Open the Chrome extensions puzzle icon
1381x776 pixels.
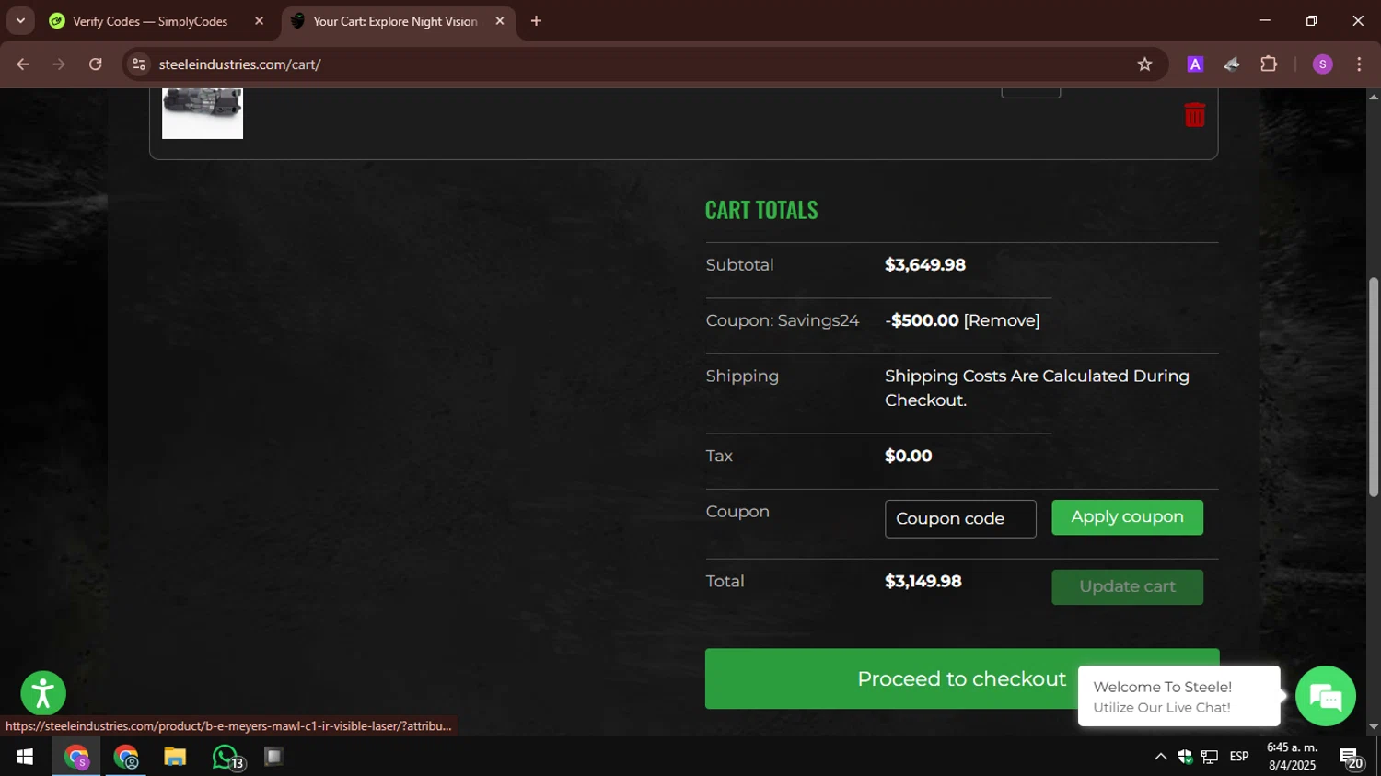pos(1269,64)
